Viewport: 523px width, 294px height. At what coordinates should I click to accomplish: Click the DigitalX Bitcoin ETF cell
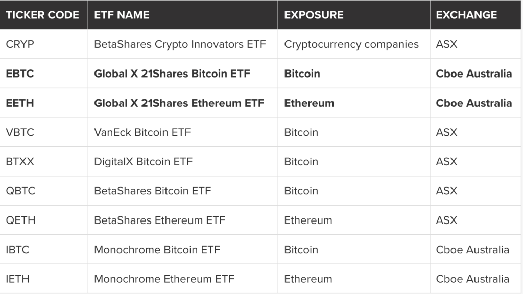[x=143, y=161]
